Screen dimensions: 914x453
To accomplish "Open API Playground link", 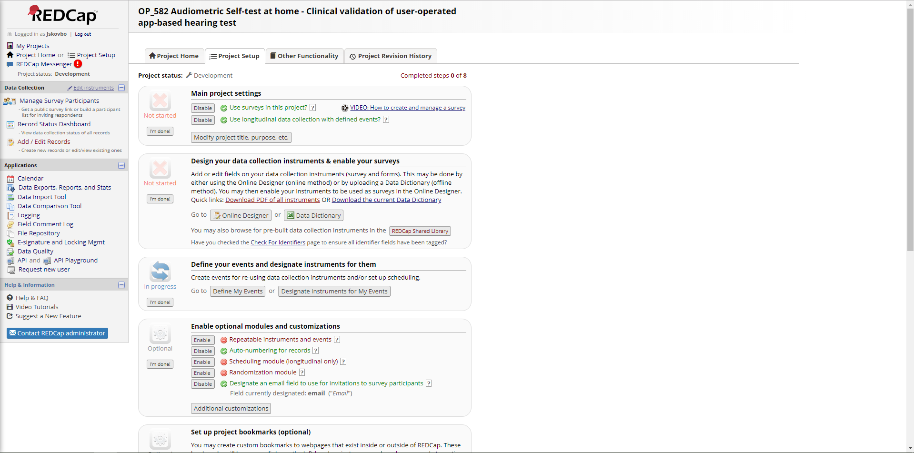I will [76, 261].
